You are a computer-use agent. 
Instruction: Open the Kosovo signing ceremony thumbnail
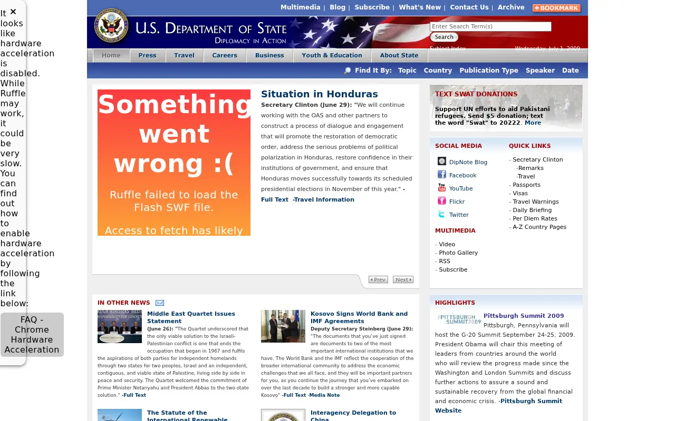click(283, 326)
